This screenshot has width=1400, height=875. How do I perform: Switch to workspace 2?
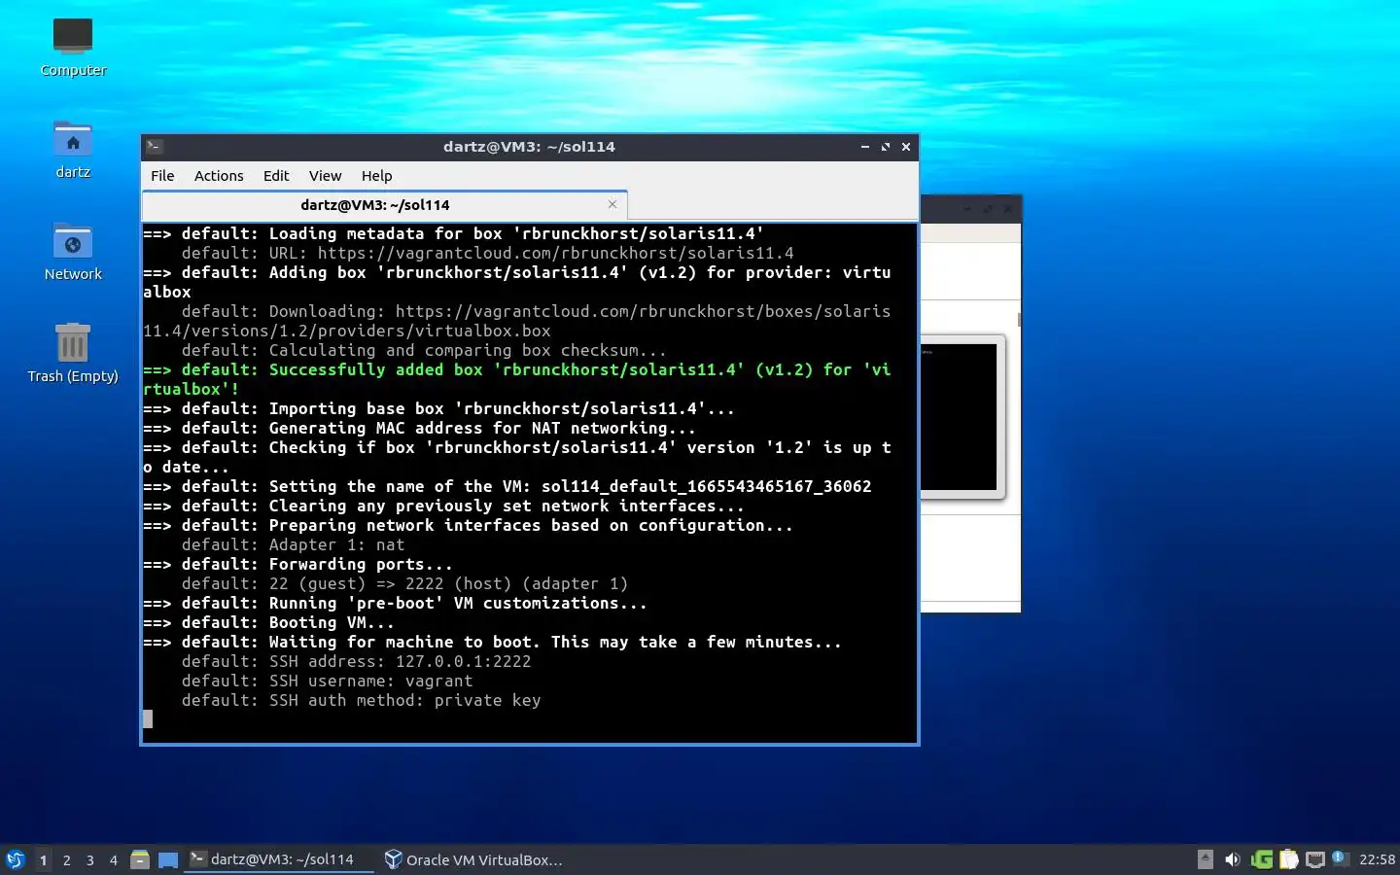point(66,860)
